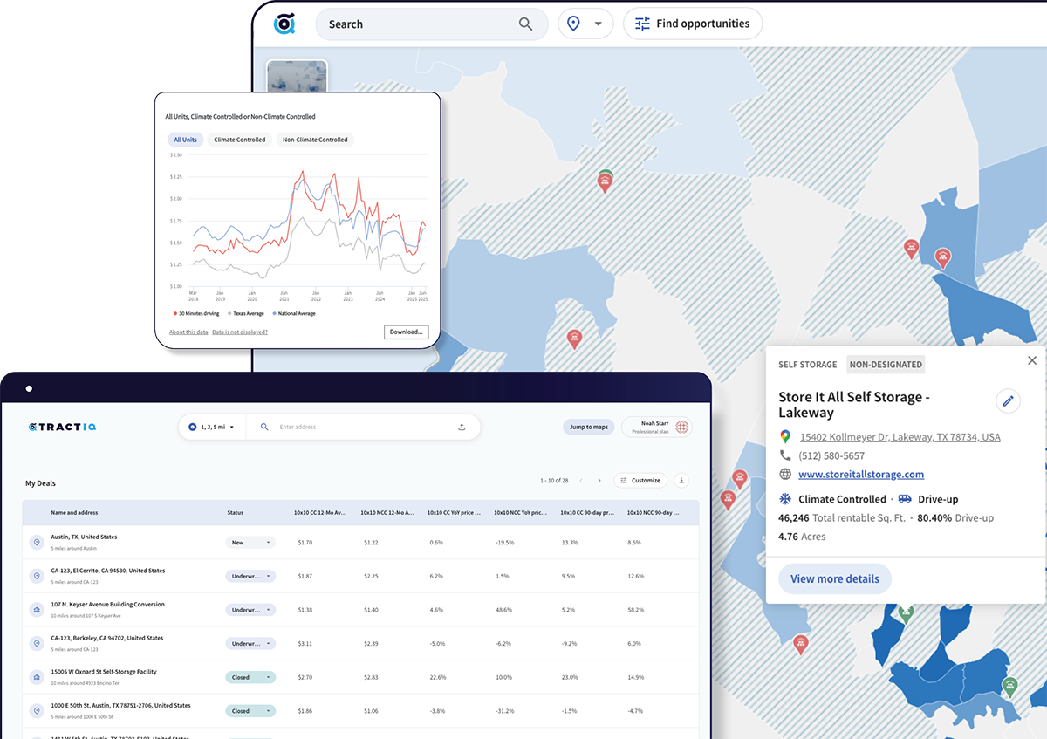Screen dimensions: 1047x739
Task: Click the download icon next to Customize
Action: click(x=681, y=481)
